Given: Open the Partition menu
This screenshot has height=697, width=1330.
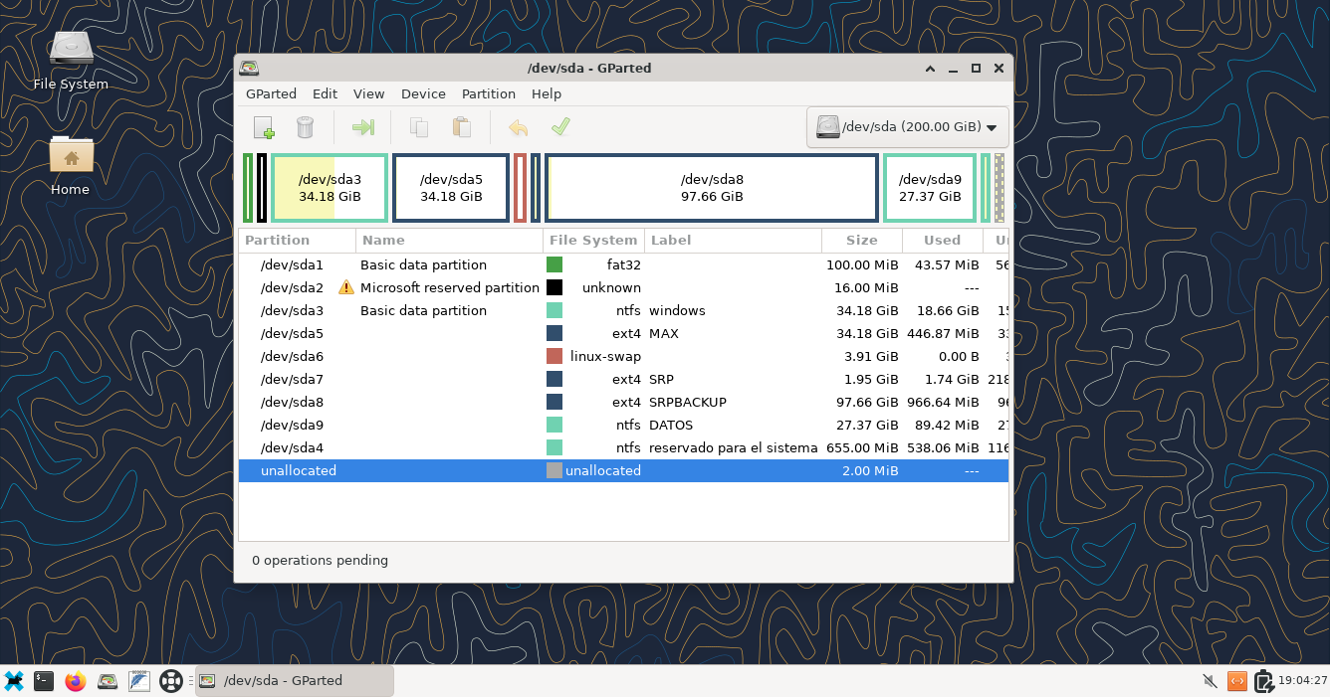Looking at the screenshot, I should (x=488, y=93).
